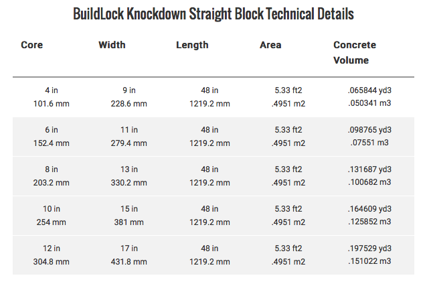427x286 pixels.
Task: Click the .07551 m3 volume value
Action: click(369, 143)
